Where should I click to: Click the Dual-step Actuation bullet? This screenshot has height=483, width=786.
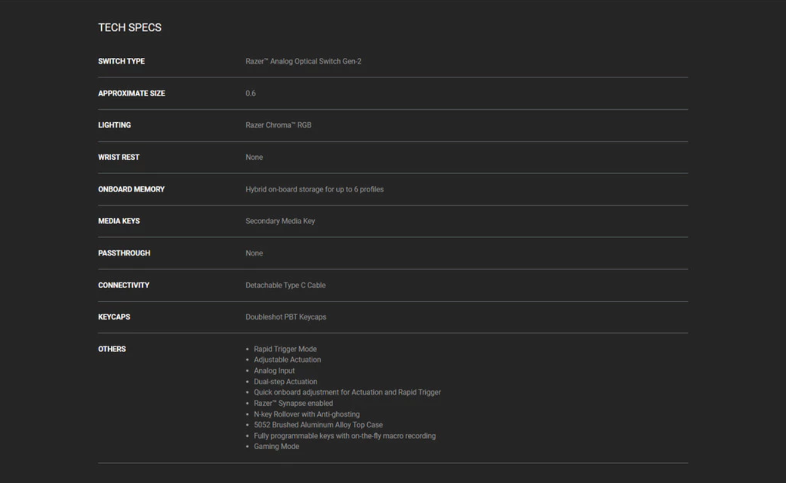click(x=286, y=382)
